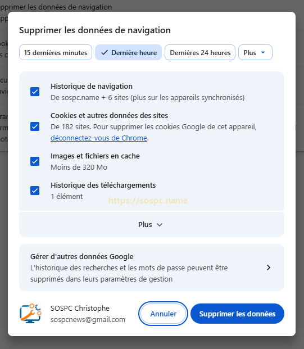Open the Plus time range dropdown
This screenshot has width=304, height=349.
[255, 52]
